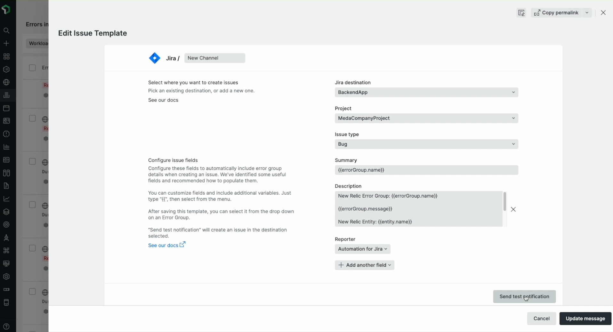613x332 pixels.
Task: Click the help question mark icon
Action: tap(6, 327)
